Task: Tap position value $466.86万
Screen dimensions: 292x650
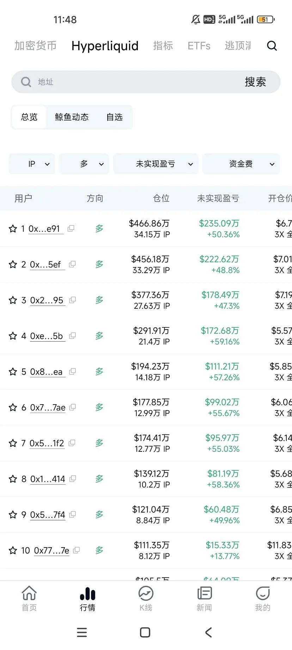Action: (x=149, y=223)
